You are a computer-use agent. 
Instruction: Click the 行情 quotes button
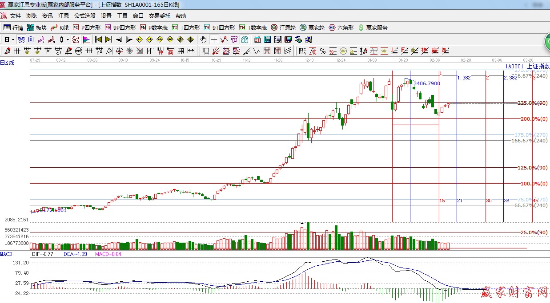13,28
